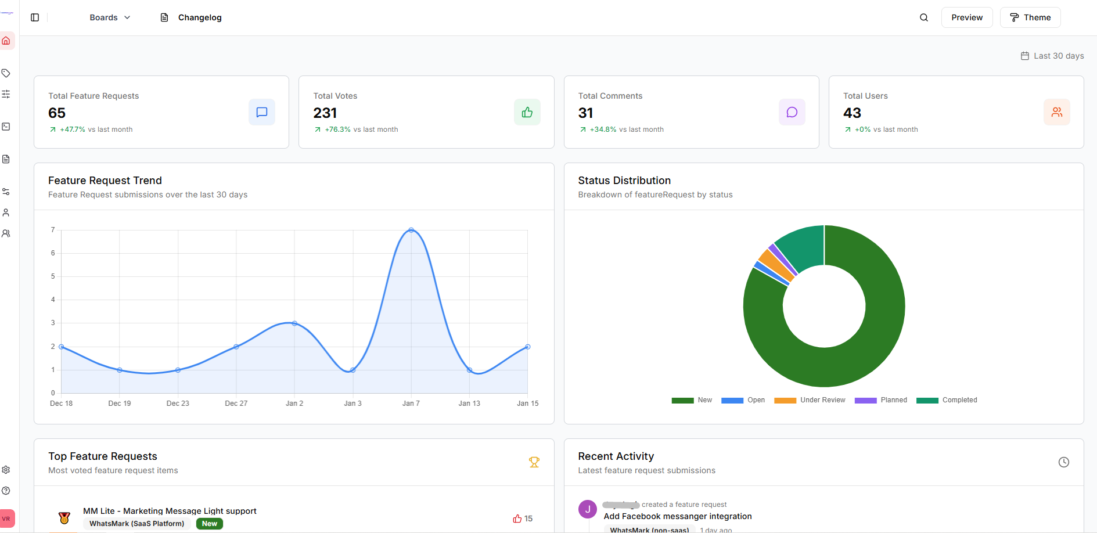This screenshot has height=533, width=1097.
Task: Expand the Boards dropdown
Action: pos(110,17)
